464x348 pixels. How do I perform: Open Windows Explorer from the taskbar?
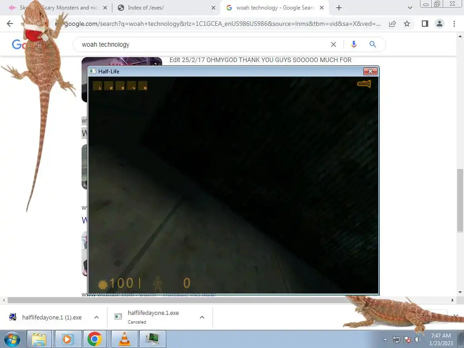[x=39, y=339]
